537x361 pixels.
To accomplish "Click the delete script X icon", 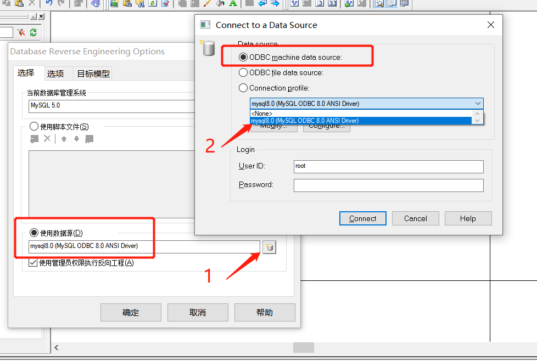I will (47, 139).
